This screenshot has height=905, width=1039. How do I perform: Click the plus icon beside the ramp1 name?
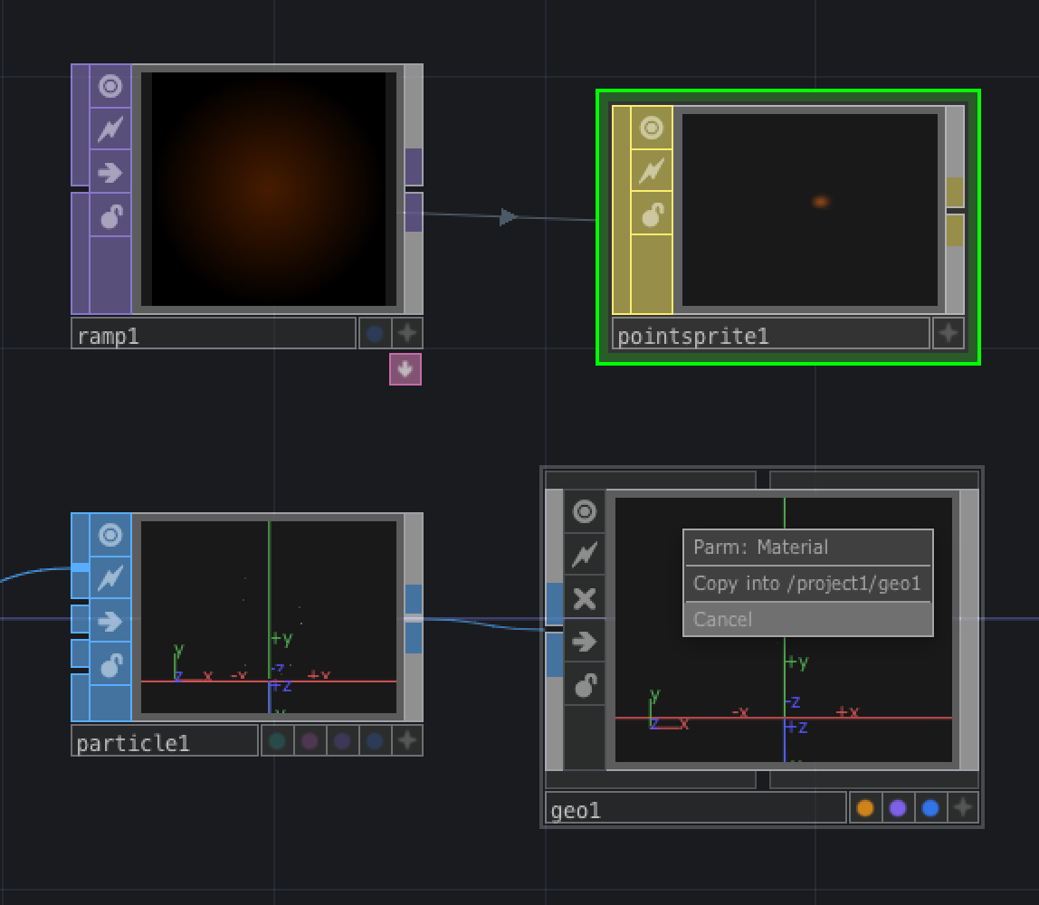(x=407, y=333)
